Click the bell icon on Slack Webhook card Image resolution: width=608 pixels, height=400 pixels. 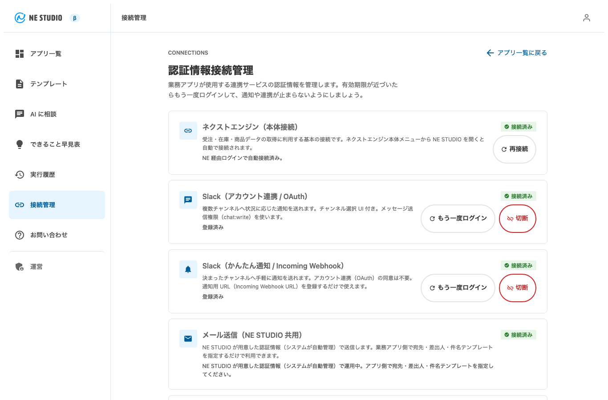[188, 269]
